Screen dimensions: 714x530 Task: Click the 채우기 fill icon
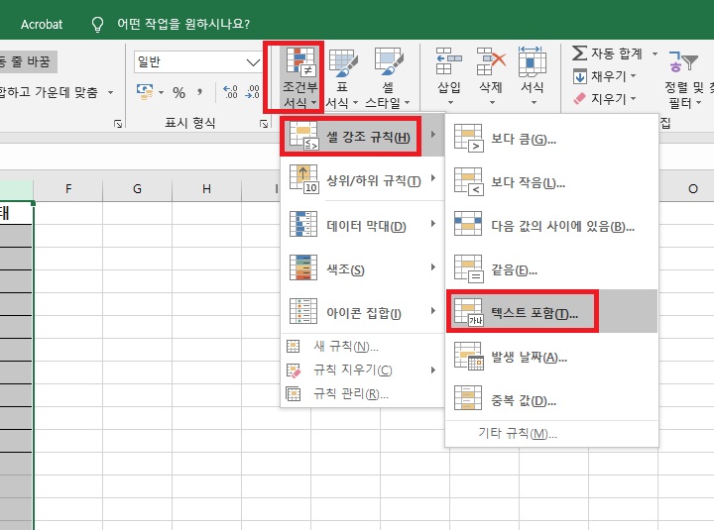(x=580, y=76)
